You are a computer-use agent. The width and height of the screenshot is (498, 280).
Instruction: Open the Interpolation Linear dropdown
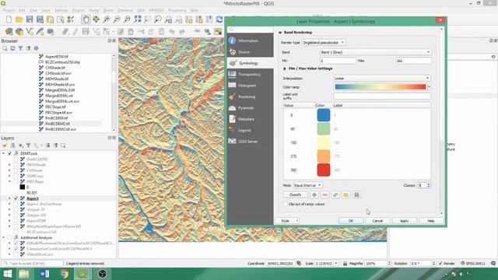pyautogui.click(x=382, y=78)
